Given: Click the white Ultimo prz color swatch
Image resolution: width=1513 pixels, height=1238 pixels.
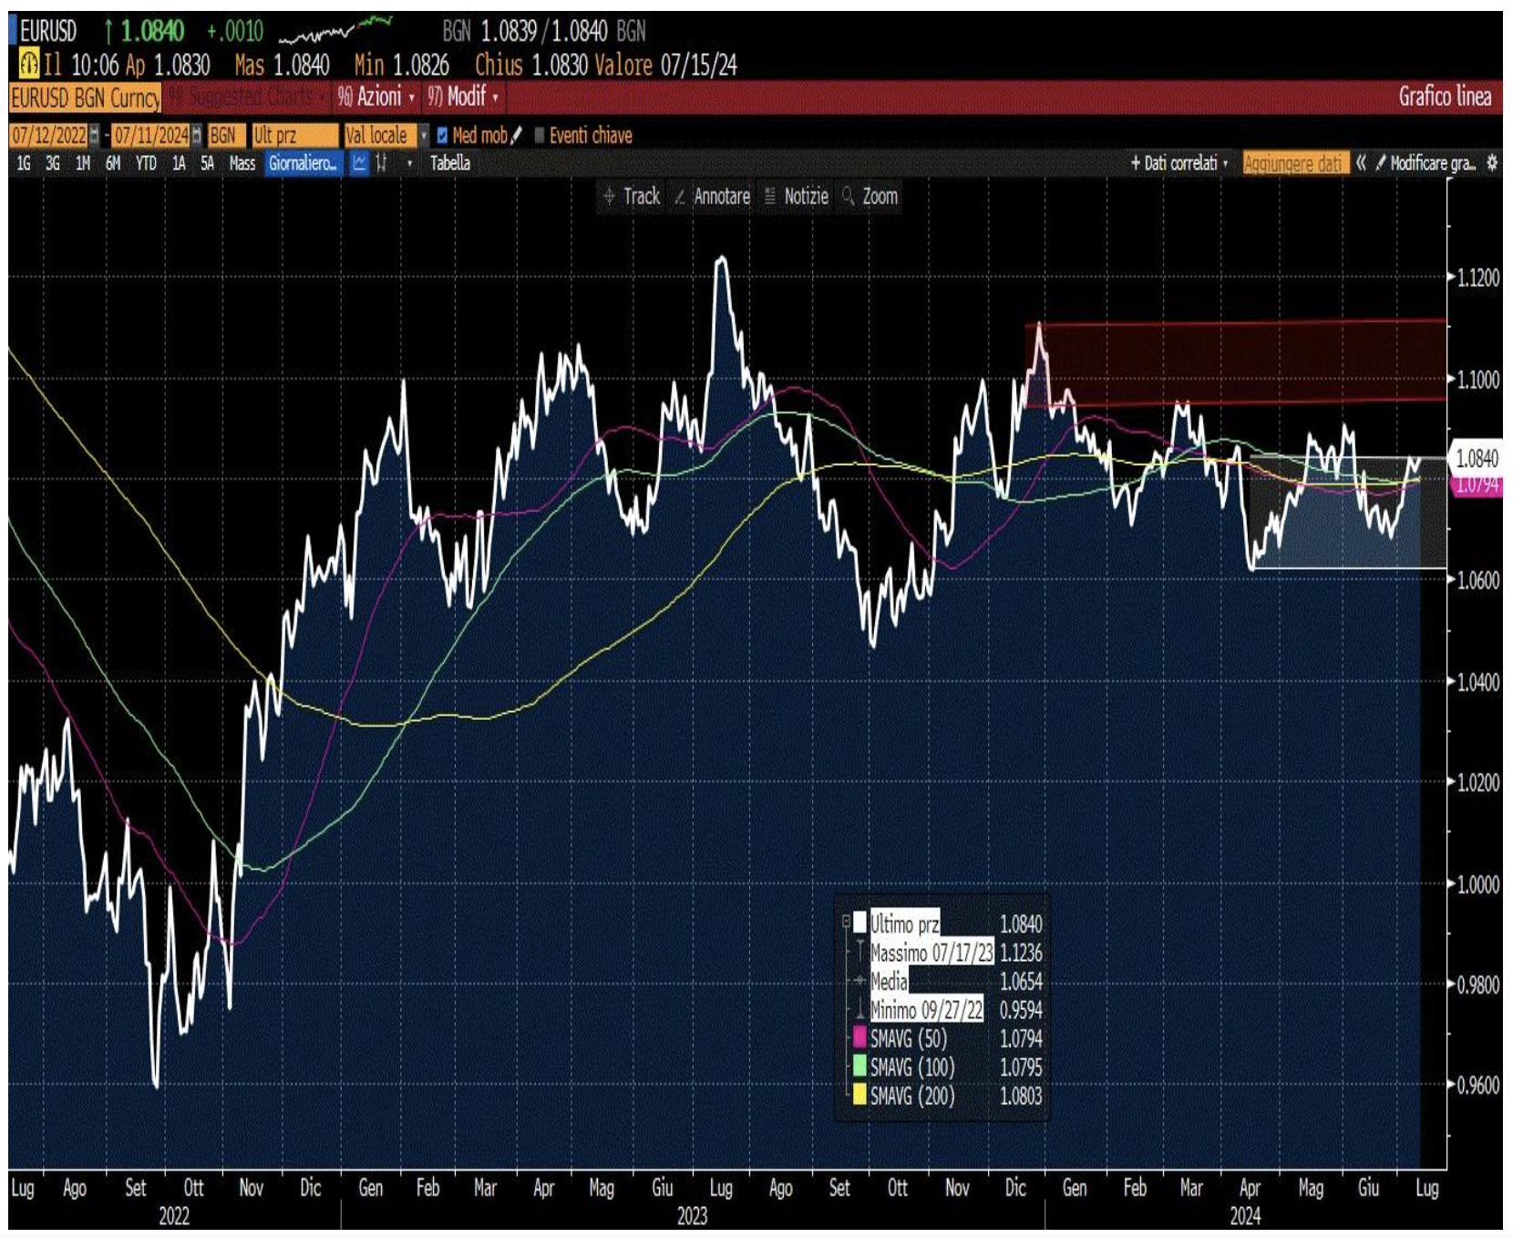Looking at the screenshot, I should 859,923.
